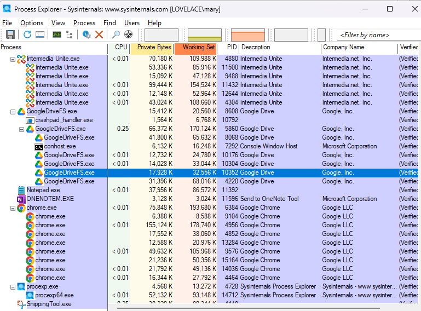The height and width of the screenshot is (311, 421).
Task: Select the SnippingTool.exe process row
Action: pyautogui.click(x=210, y=304)
